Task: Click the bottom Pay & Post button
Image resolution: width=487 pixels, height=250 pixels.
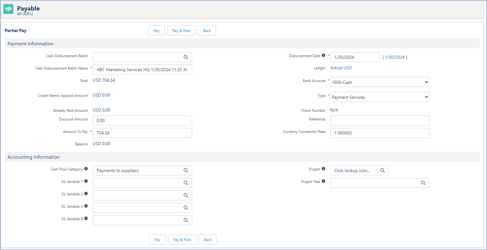Action: (x=182, y=240)
